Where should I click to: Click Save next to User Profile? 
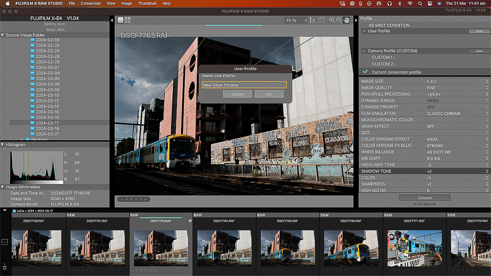(x=479, y=31)
